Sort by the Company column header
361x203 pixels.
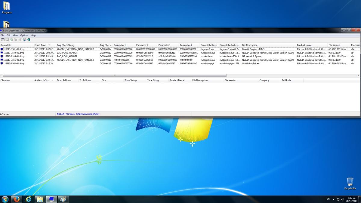tap(270, 80)
